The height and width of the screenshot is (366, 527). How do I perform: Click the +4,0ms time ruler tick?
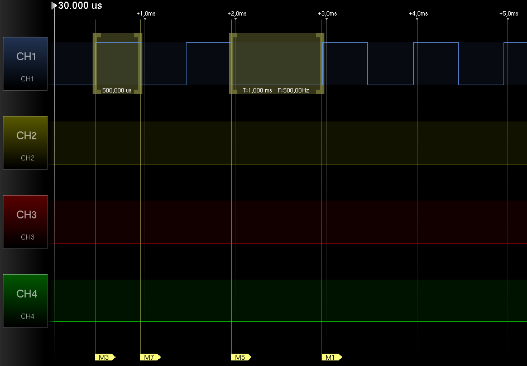click(x=418, y=14)
